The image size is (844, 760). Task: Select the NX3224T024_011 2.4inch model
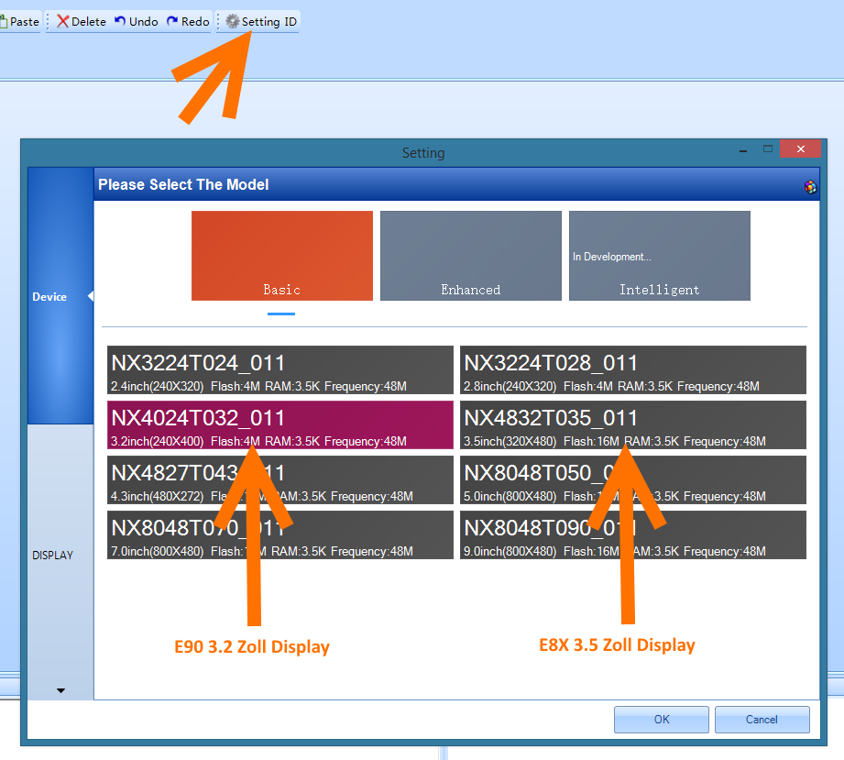pyautogui.click(x=279, y=369)
